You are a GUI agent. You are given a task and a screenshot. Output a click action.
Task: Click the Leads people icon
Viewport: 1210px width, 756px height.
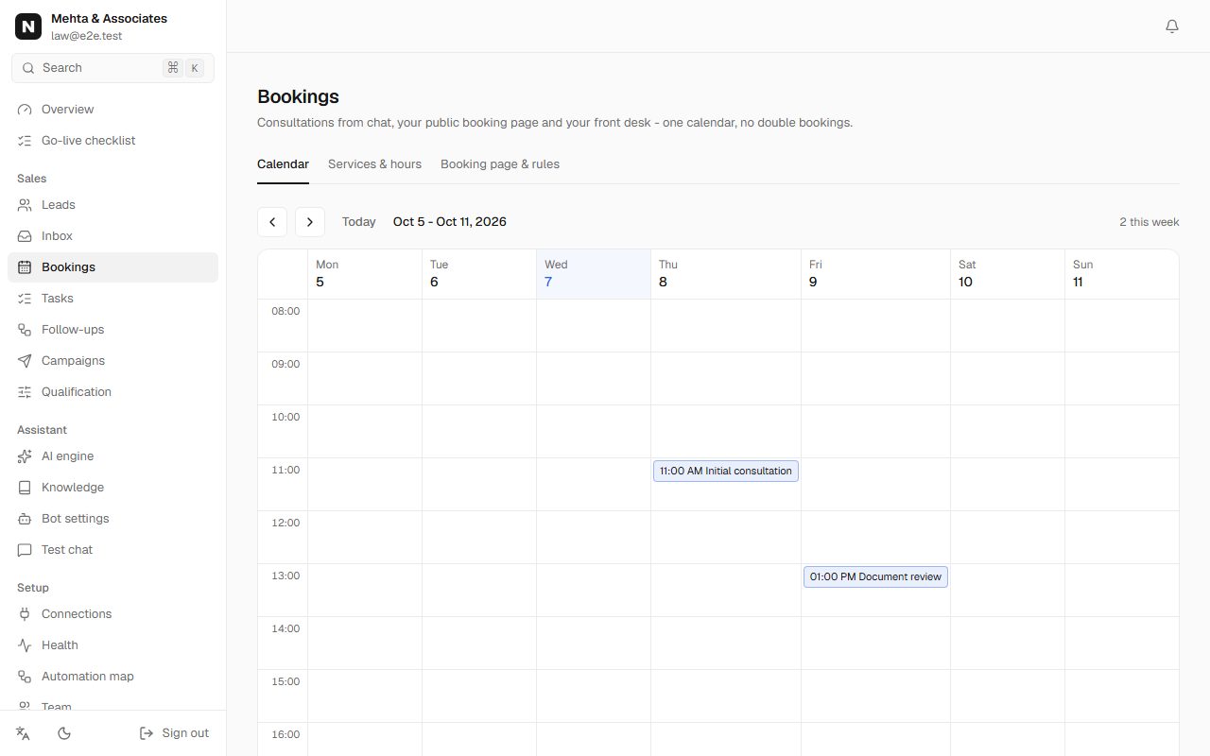(25, 205)
